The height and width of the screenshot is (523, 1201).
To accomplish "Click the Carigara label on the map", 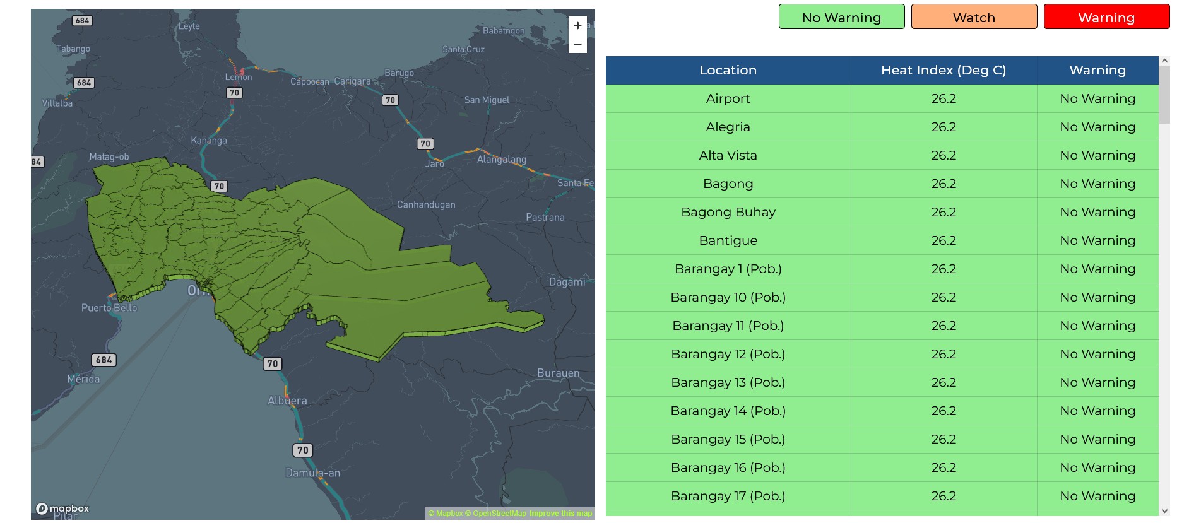I will [x=352, y=81].
